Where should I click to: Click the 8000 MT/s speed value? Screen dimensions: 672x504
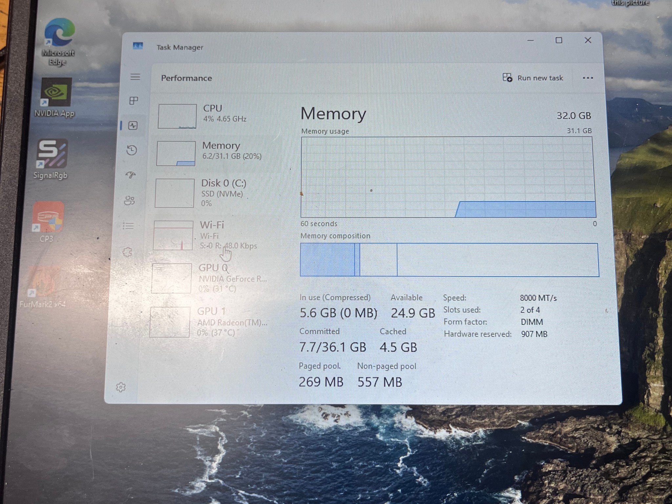pos(538,298)
